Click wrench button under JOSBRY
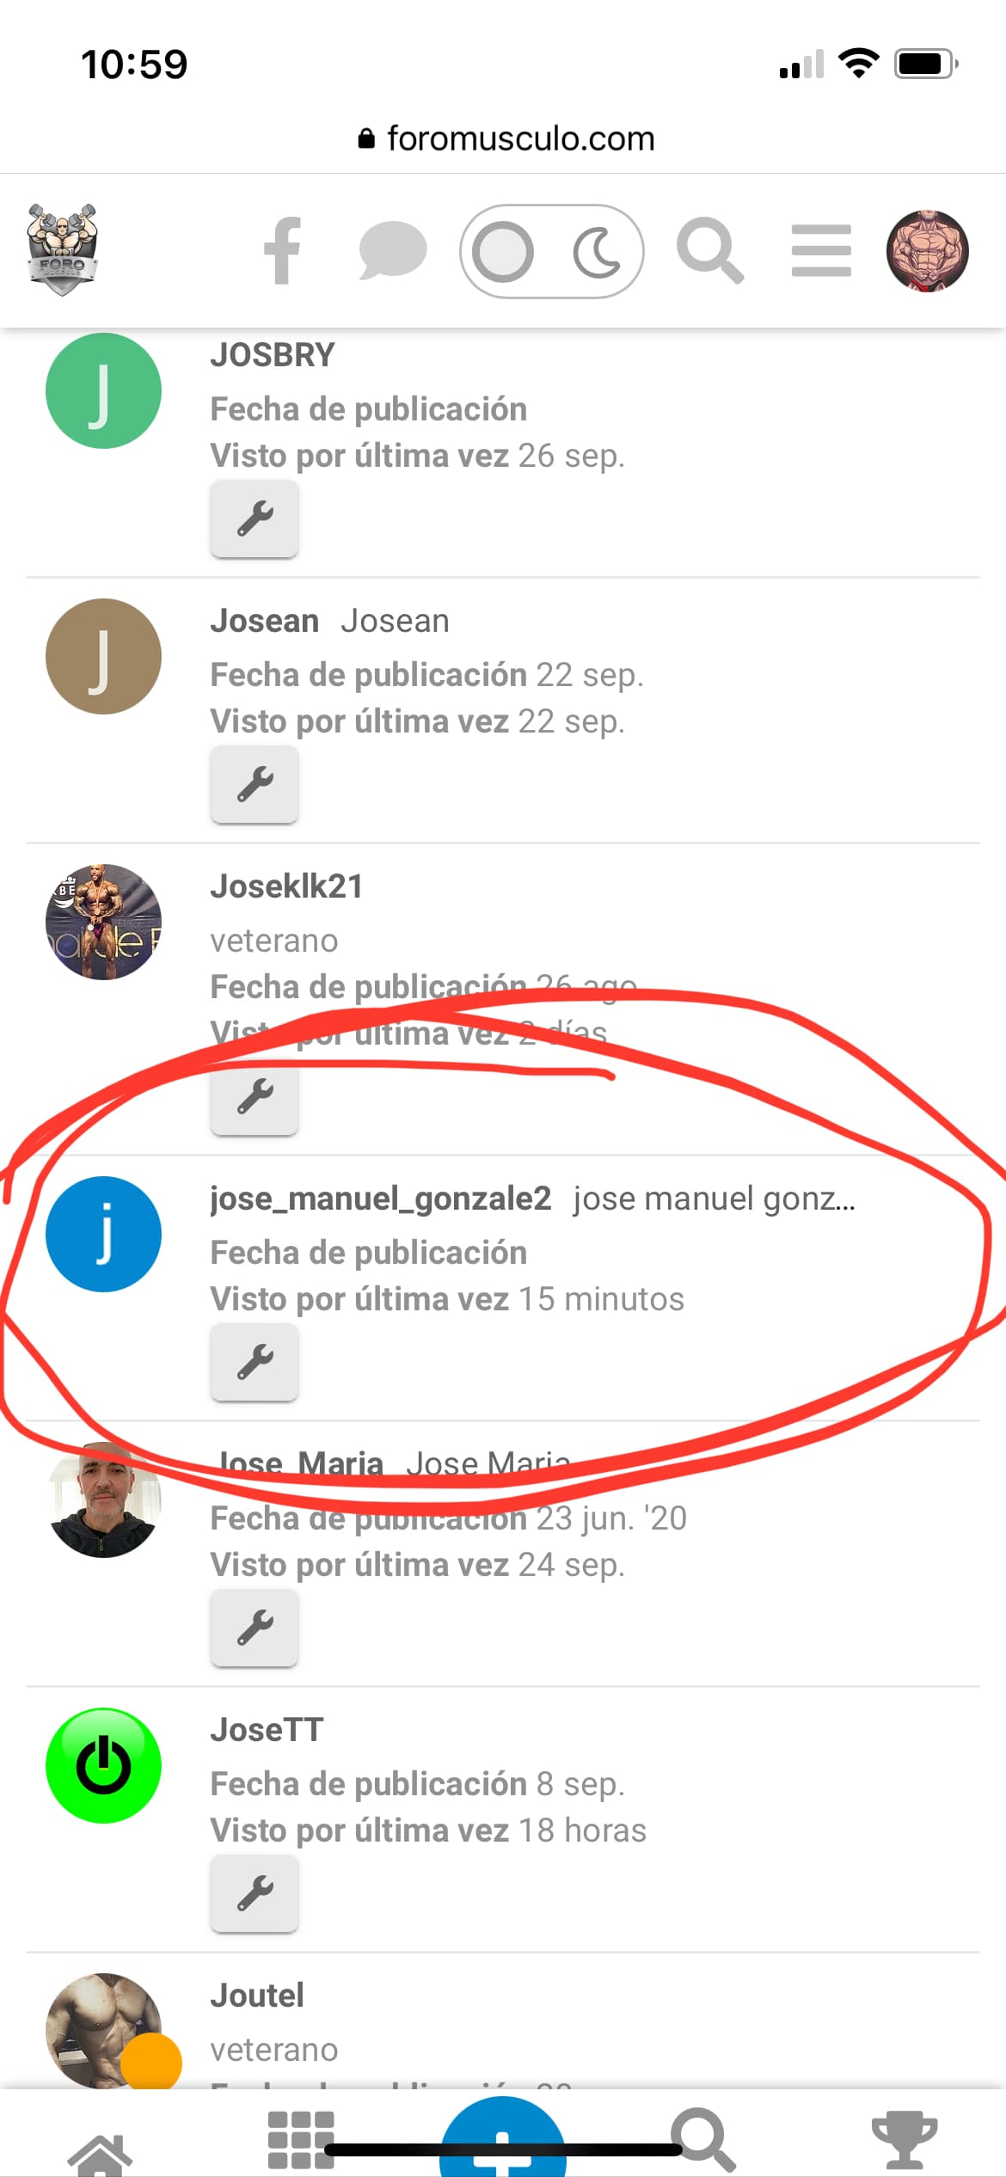Viewport: 1006px width, 2177px height. (x=255, y=518)
